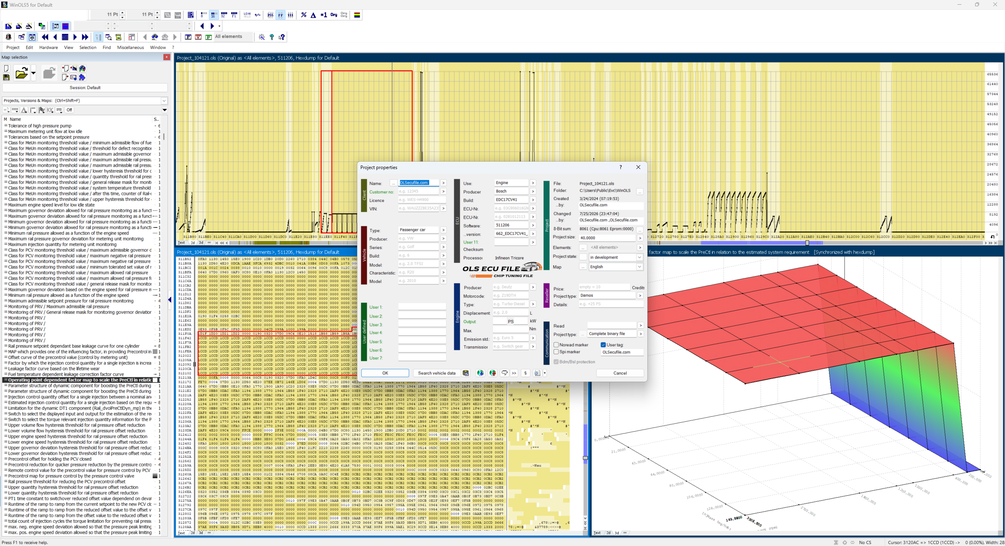Screen dimensions: 1005x546
Task: Open the gear and wrench configuration icon
Action: [x=261, y=37]
